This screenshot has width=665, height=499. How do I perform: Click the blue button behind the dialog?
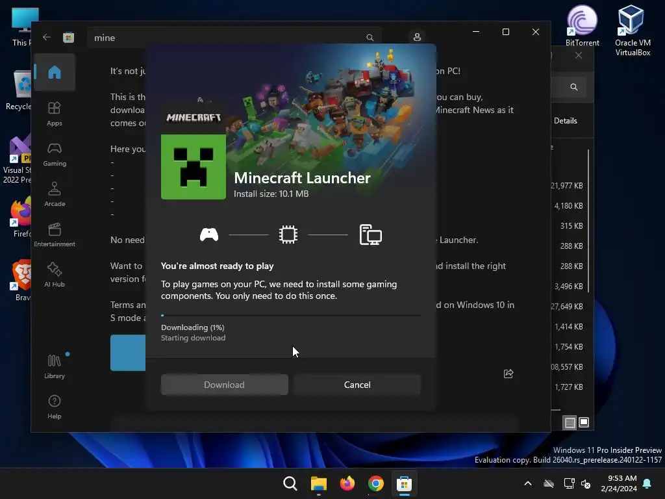point(128,353)
